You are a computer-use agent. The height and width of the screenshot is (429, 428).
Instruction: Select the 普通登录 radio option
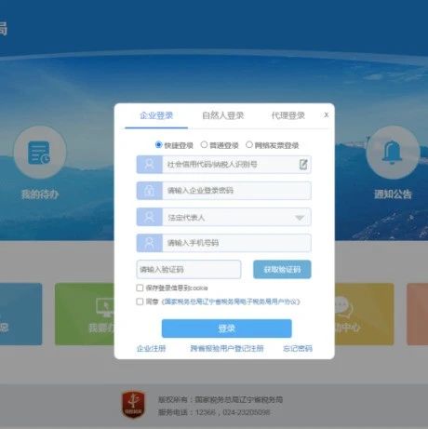click(x=204, y=144)
